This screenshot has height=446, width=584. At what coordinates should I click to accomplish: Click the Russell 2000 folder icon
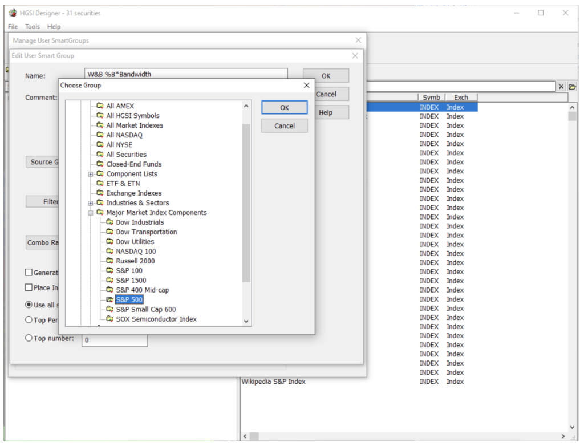click(109, 261)
